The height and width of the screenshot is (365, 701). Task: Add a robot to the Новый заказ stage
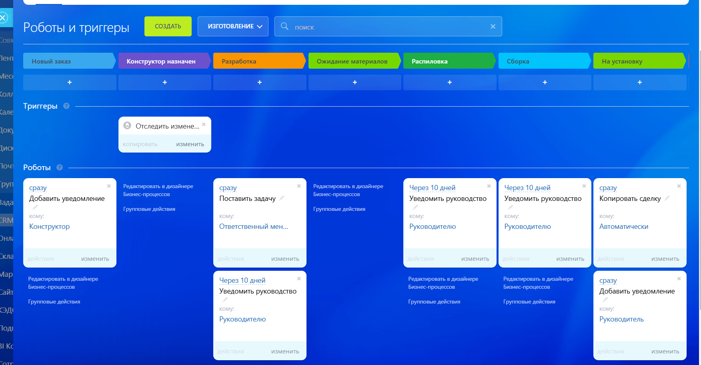70,82
